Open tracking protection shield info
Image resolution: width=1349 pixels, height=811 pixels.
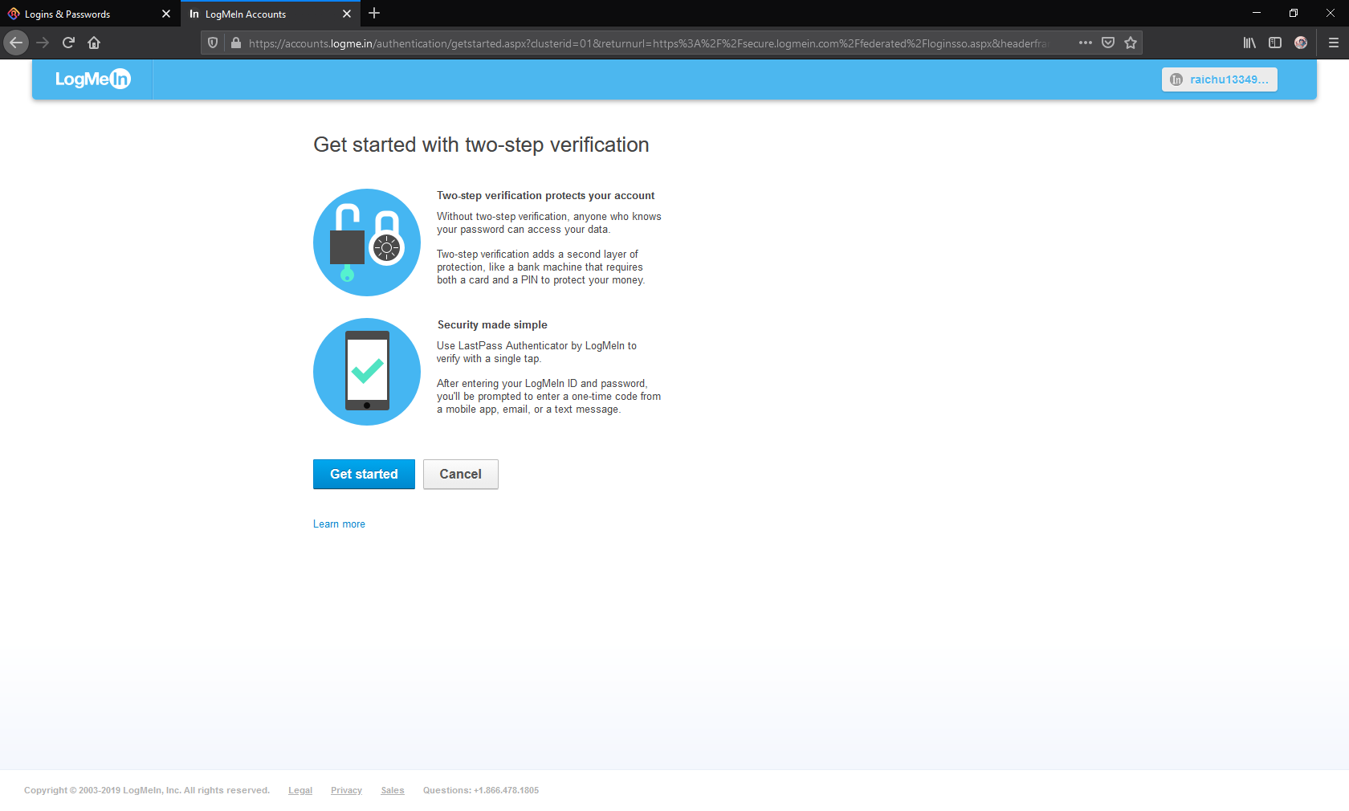(x=213, y=43)
